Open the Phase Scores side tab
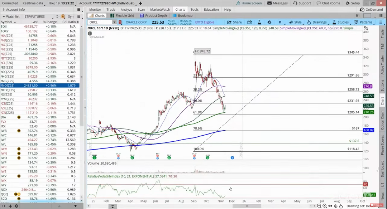The image size is (387, 209). 382,145
